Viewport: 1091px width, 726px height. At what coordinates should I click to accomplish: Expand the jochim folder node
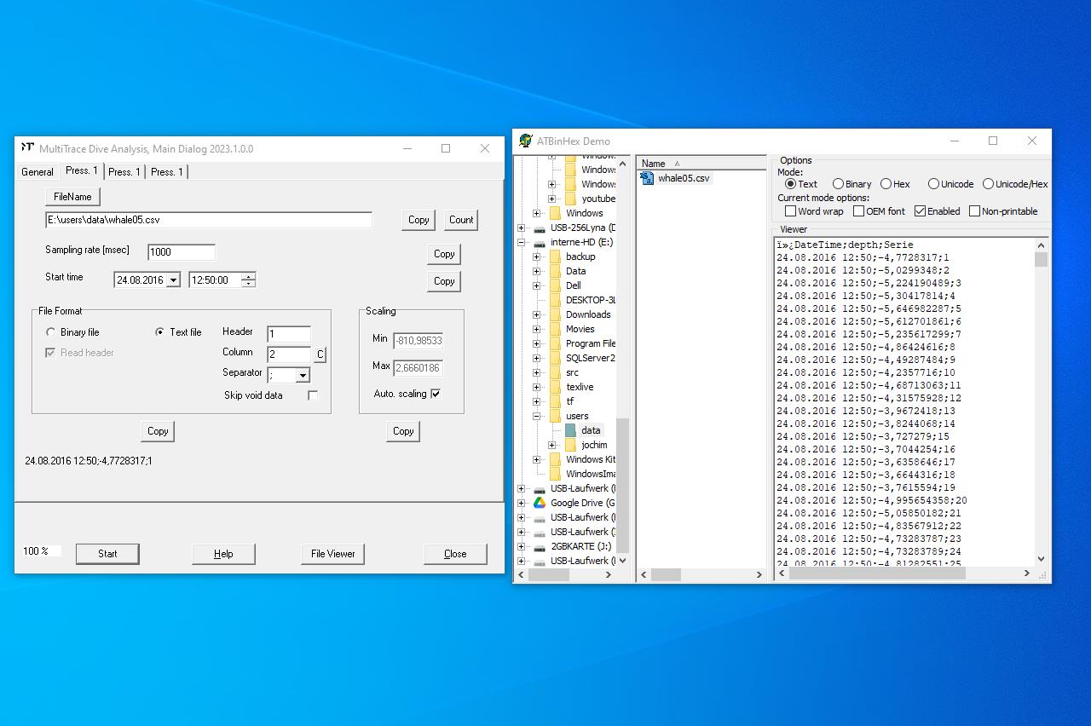(551, 445)
